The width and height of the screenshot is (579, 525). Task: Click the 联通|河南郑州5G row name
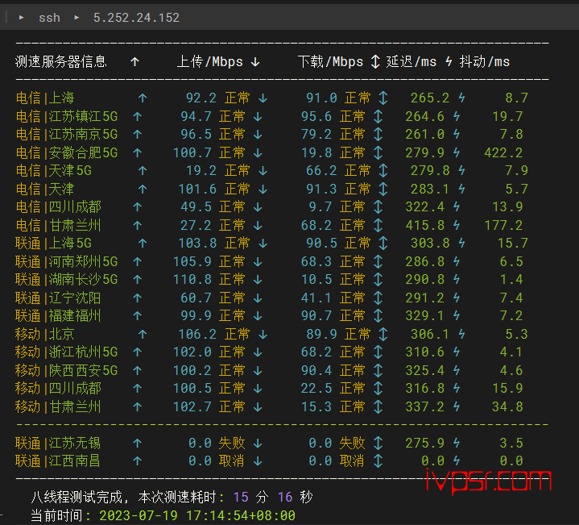(x=67, y=261)
